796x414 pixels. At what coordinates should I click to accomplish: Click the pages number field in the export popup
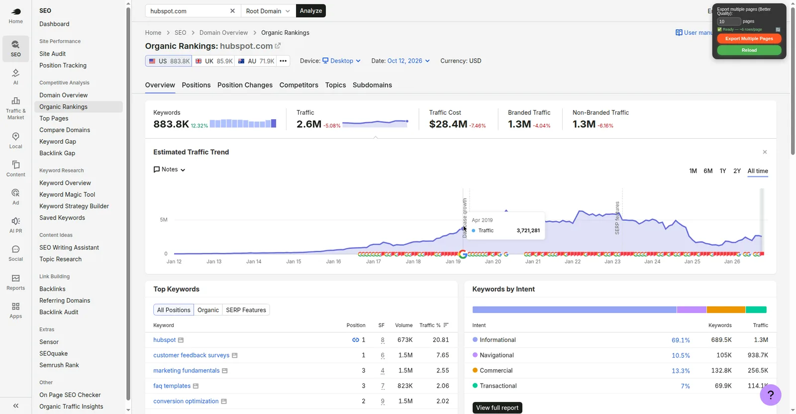point(729,21)
